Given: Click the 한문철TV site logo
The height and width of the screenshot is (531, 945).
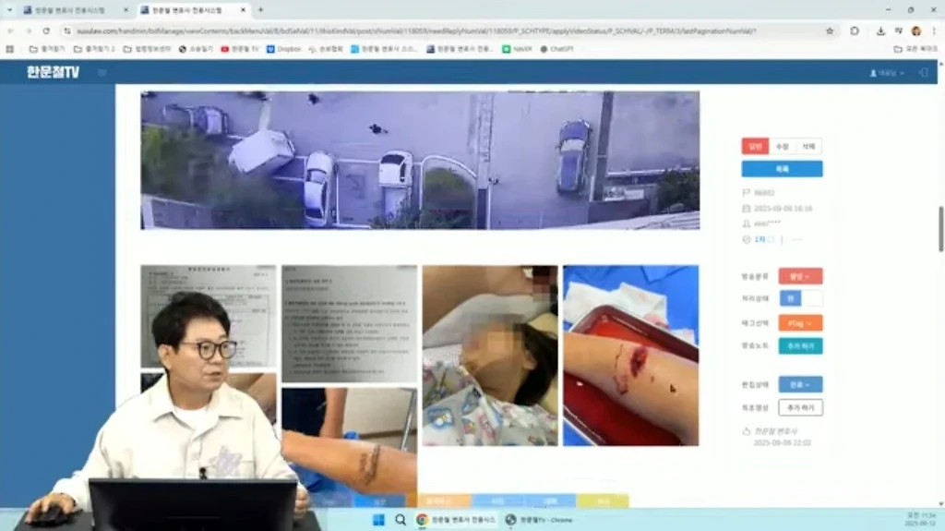Looking at the screenshot, I should tap(53, 72).
